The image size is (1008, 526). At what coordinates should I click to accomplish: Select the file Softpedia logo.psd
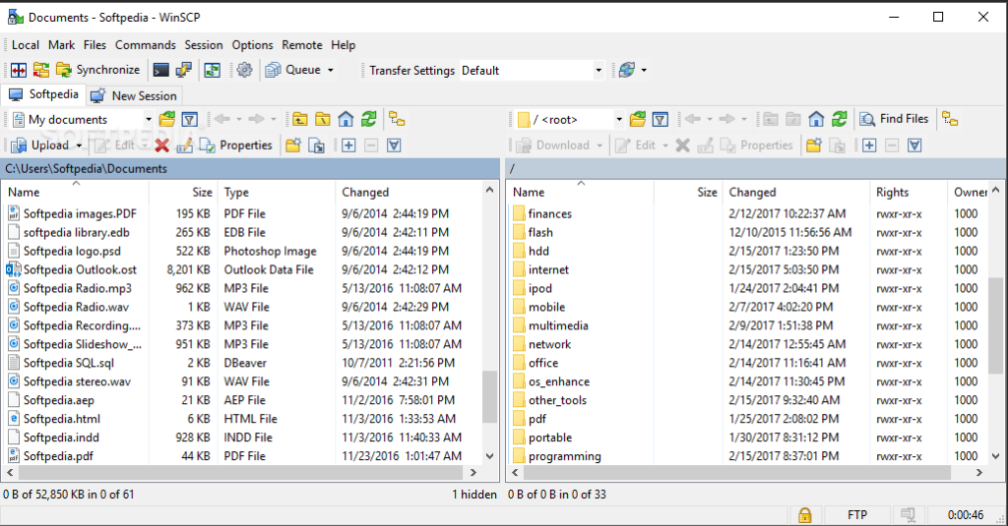click(72, 251)
